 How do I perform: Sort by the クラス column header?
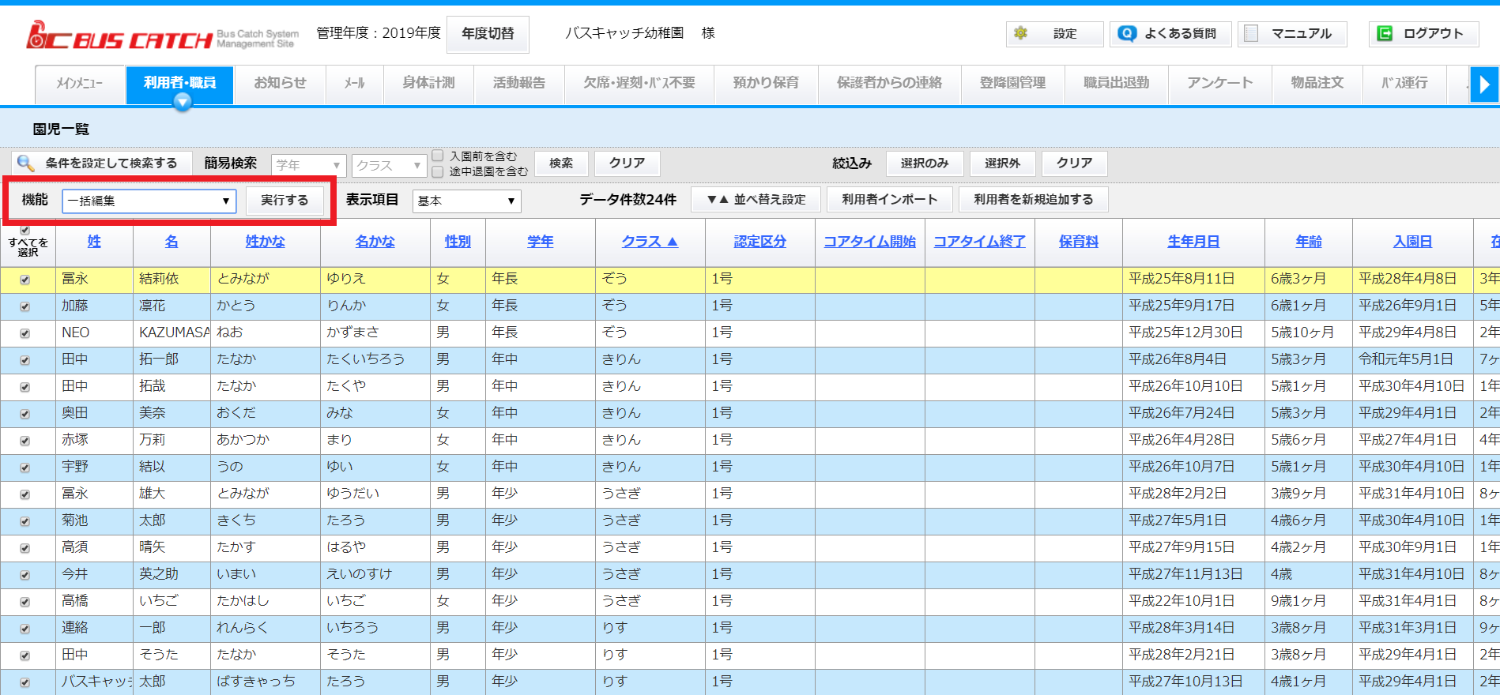650,242
